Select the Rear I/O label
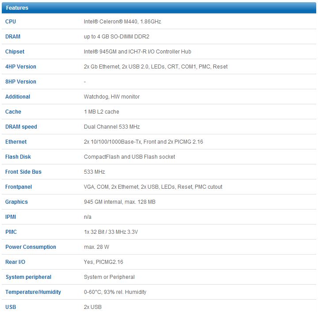Image resolution: width=318 pixels, height=312 pixels. (x=15, y=262)
